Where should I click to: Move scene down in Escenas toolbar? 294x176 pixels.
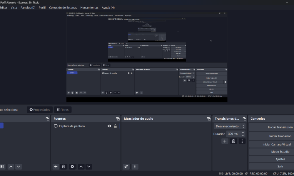point(18,166)
